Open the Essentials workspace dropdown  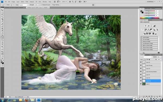[151, 2]
